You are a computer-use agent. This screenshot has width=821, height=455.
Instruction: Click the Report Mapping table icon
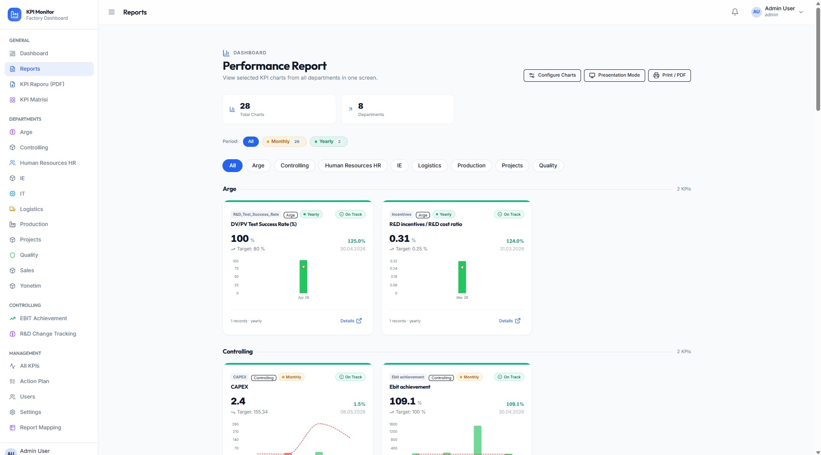tap(12, 428)
